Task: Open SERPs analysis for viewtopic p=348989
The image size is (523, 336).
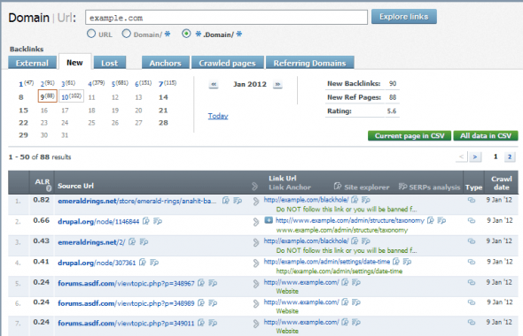Action: pyautogui.click(x=213, y=303)
